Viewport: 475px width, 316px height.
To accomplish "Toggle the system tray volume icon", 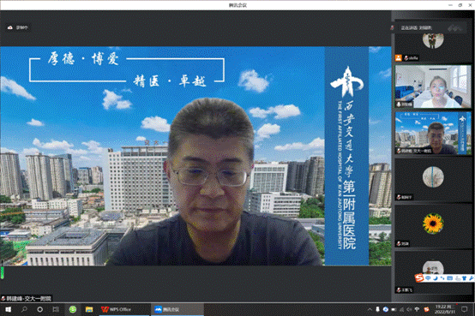I will tap(409, 309).
